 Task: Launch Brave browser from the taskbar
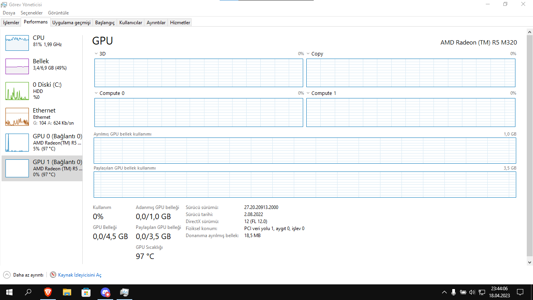pos(48,292)
